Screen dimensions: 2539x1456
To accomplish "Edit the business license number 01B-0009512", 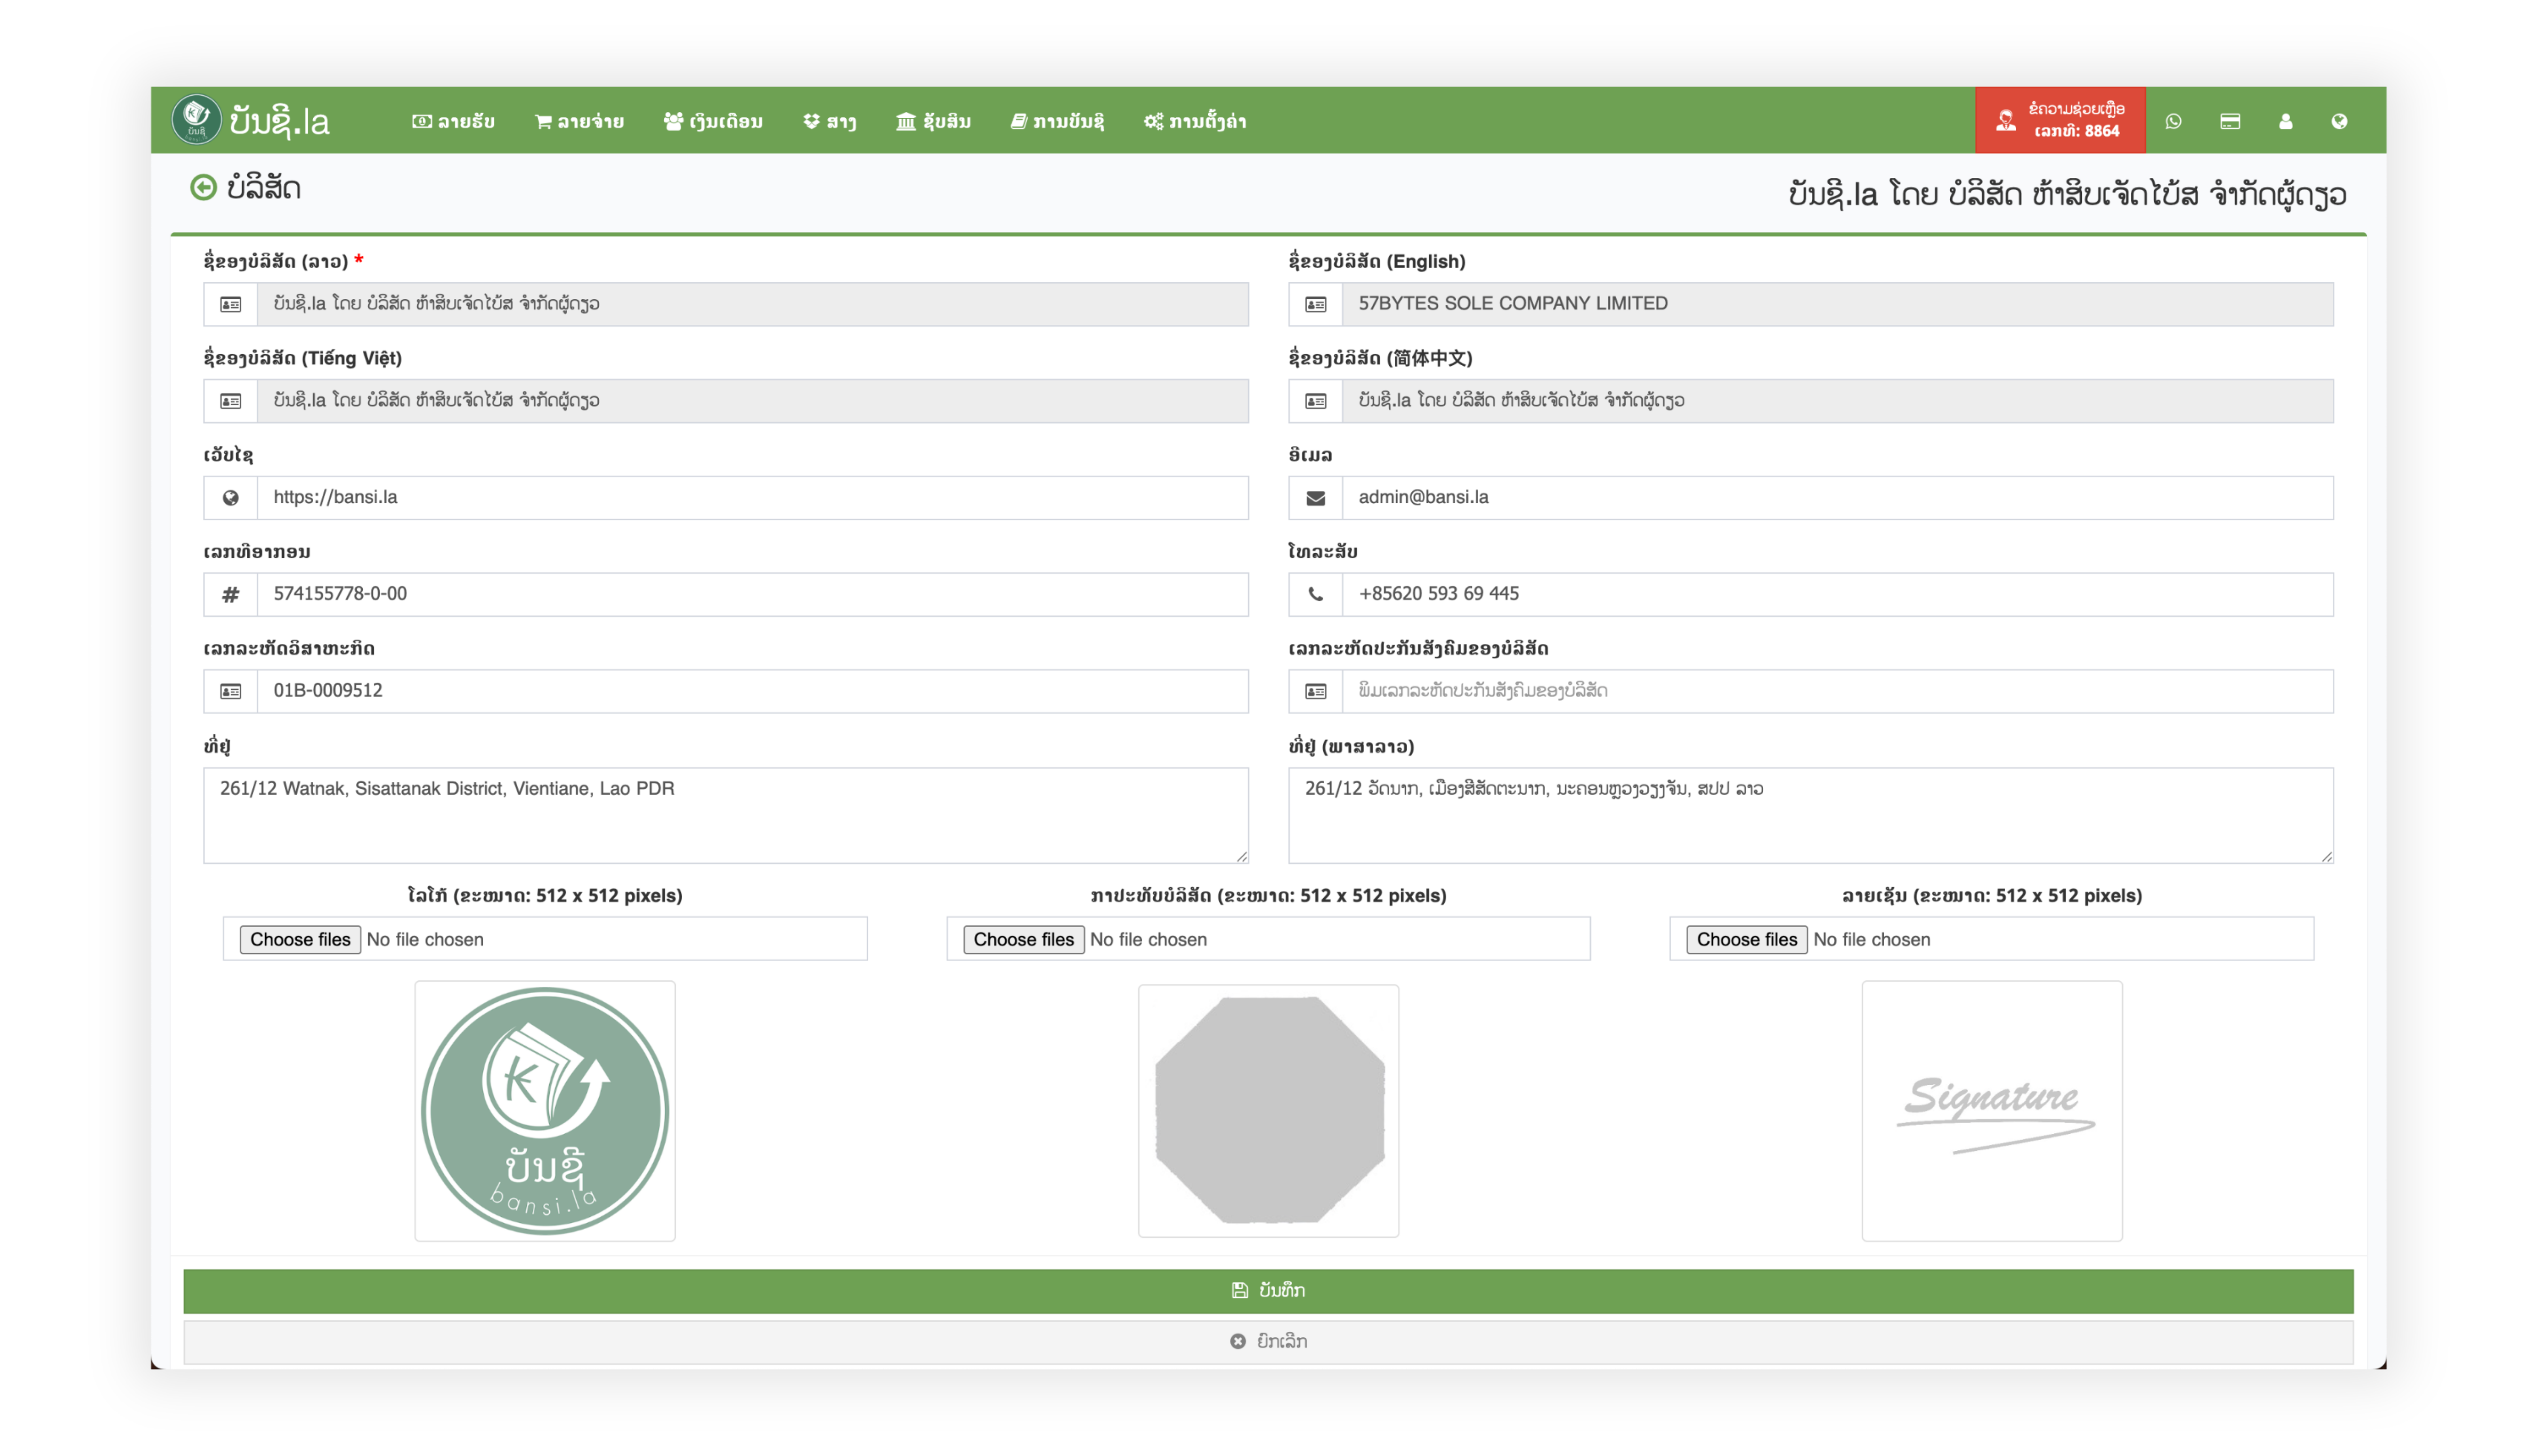I will click(x=752, y=691).
